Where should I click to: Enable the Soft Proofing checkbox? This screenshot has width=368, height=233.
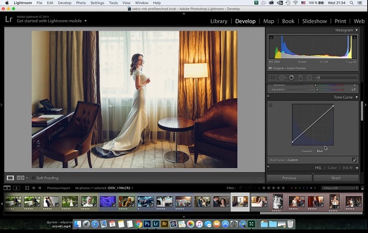coord(33,178)
